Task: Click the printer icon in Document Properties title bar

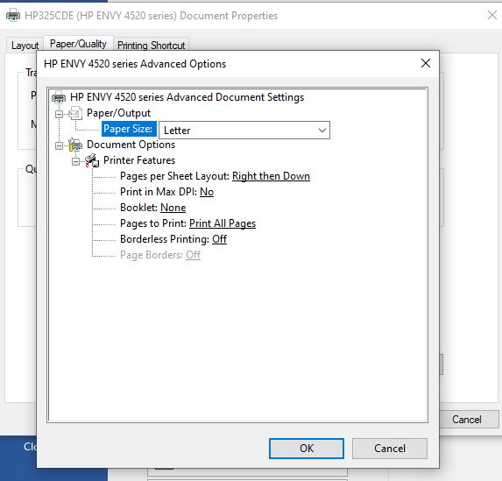Action: point(13,16)
